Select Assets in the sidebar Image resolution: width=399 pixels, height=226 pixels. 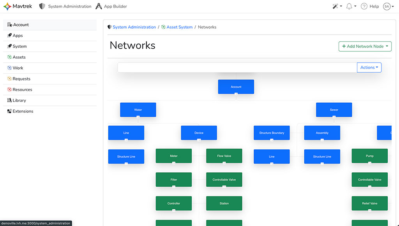(19, 57)
